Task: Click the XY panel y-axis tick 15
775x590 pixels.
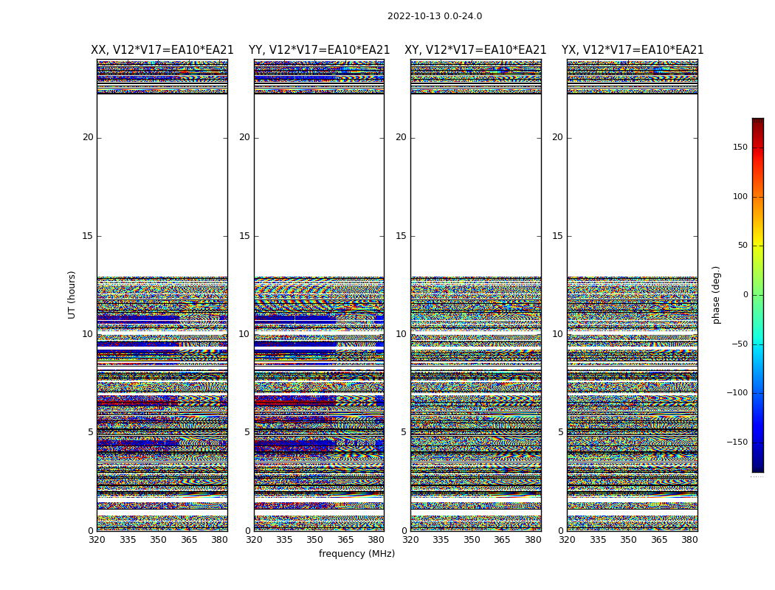Action: 401,236
